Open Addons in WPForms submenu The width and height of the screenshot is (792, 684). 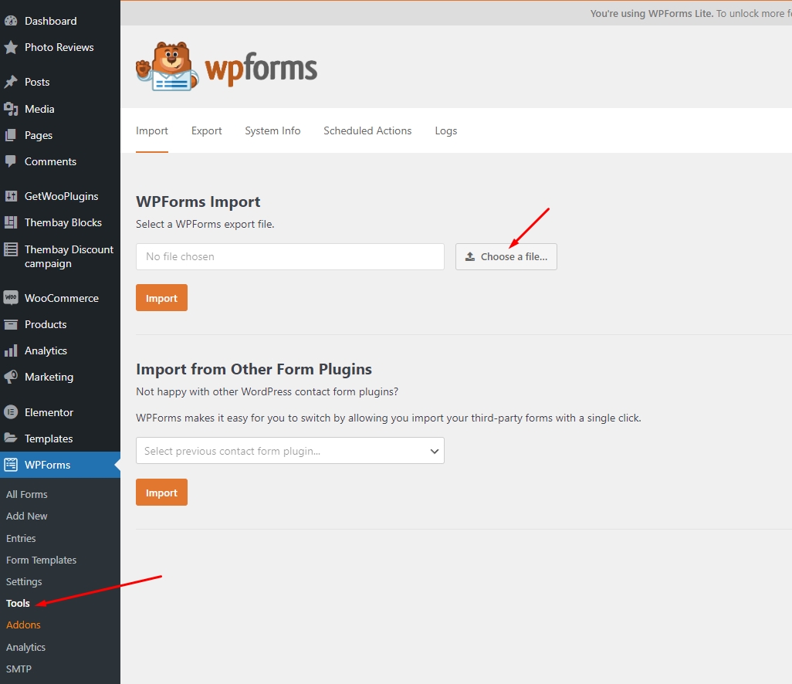click(x=23, y=625)
